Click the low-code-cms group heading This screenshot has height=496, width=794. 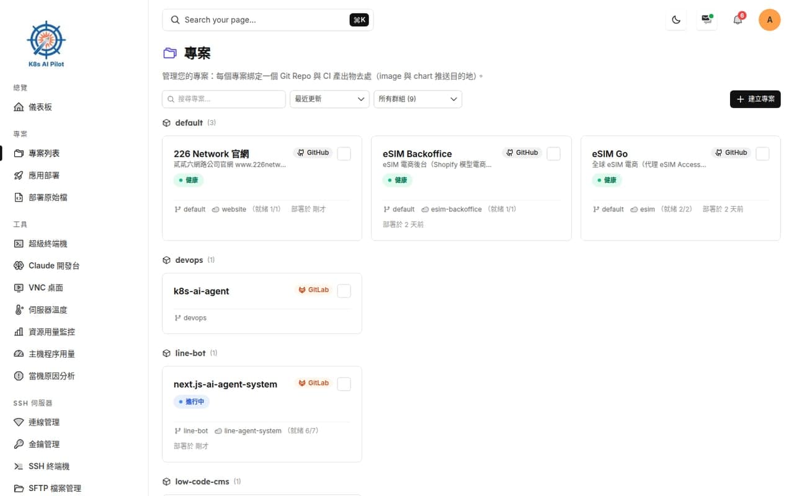tap(202, 482)
